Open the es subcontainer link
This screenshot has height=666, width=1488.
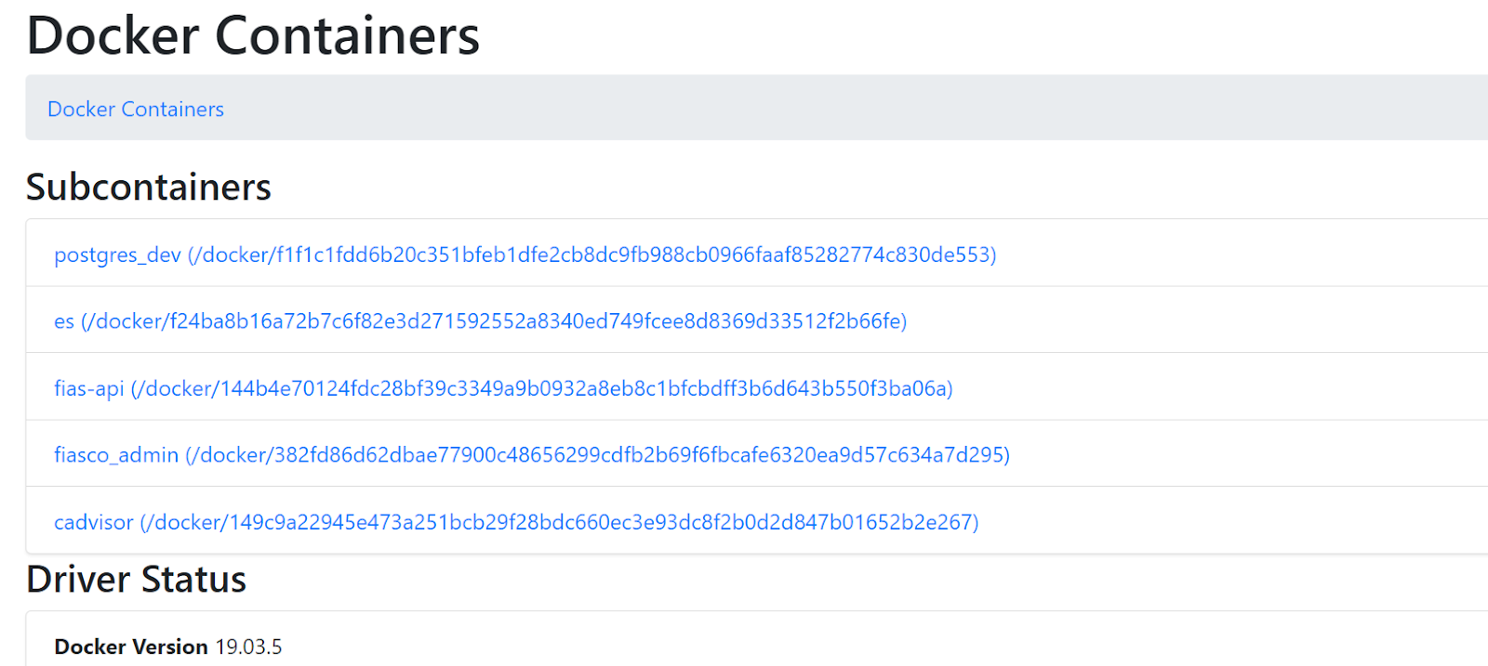pyautogui.click(x=63, y=321)
